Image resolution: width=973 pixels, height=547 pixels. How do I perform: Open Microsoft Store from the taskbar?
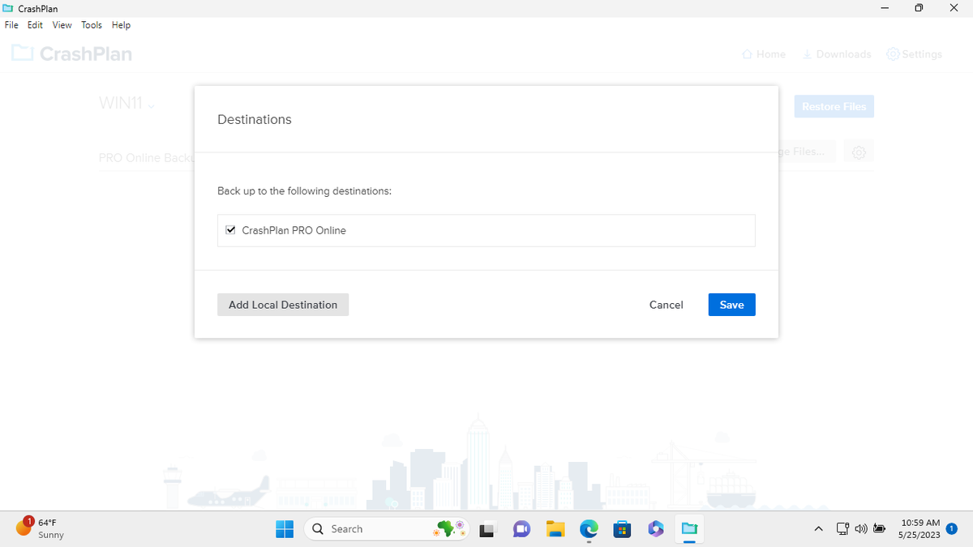tap(621, 528)
